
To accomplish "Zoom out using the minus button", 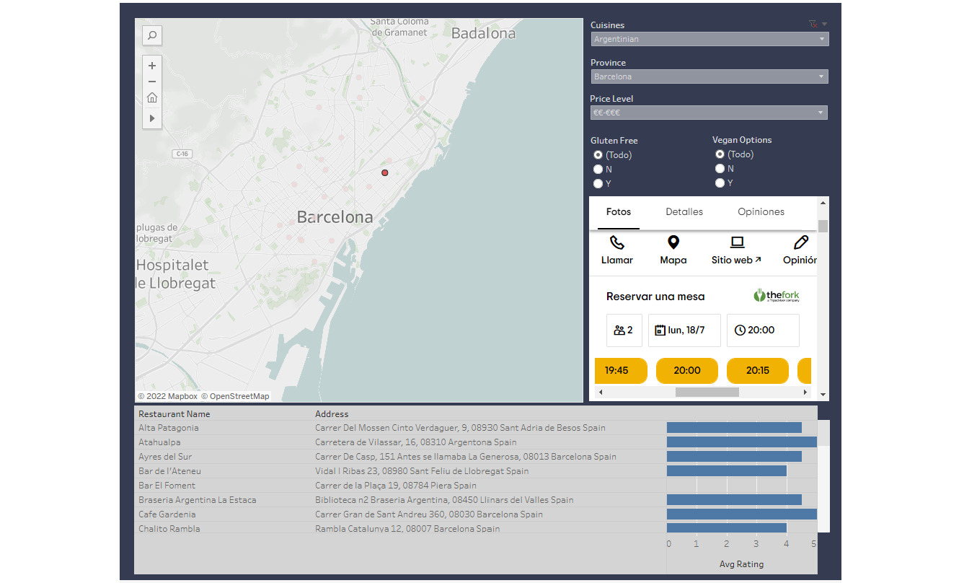I will click(x=152, y=82).
